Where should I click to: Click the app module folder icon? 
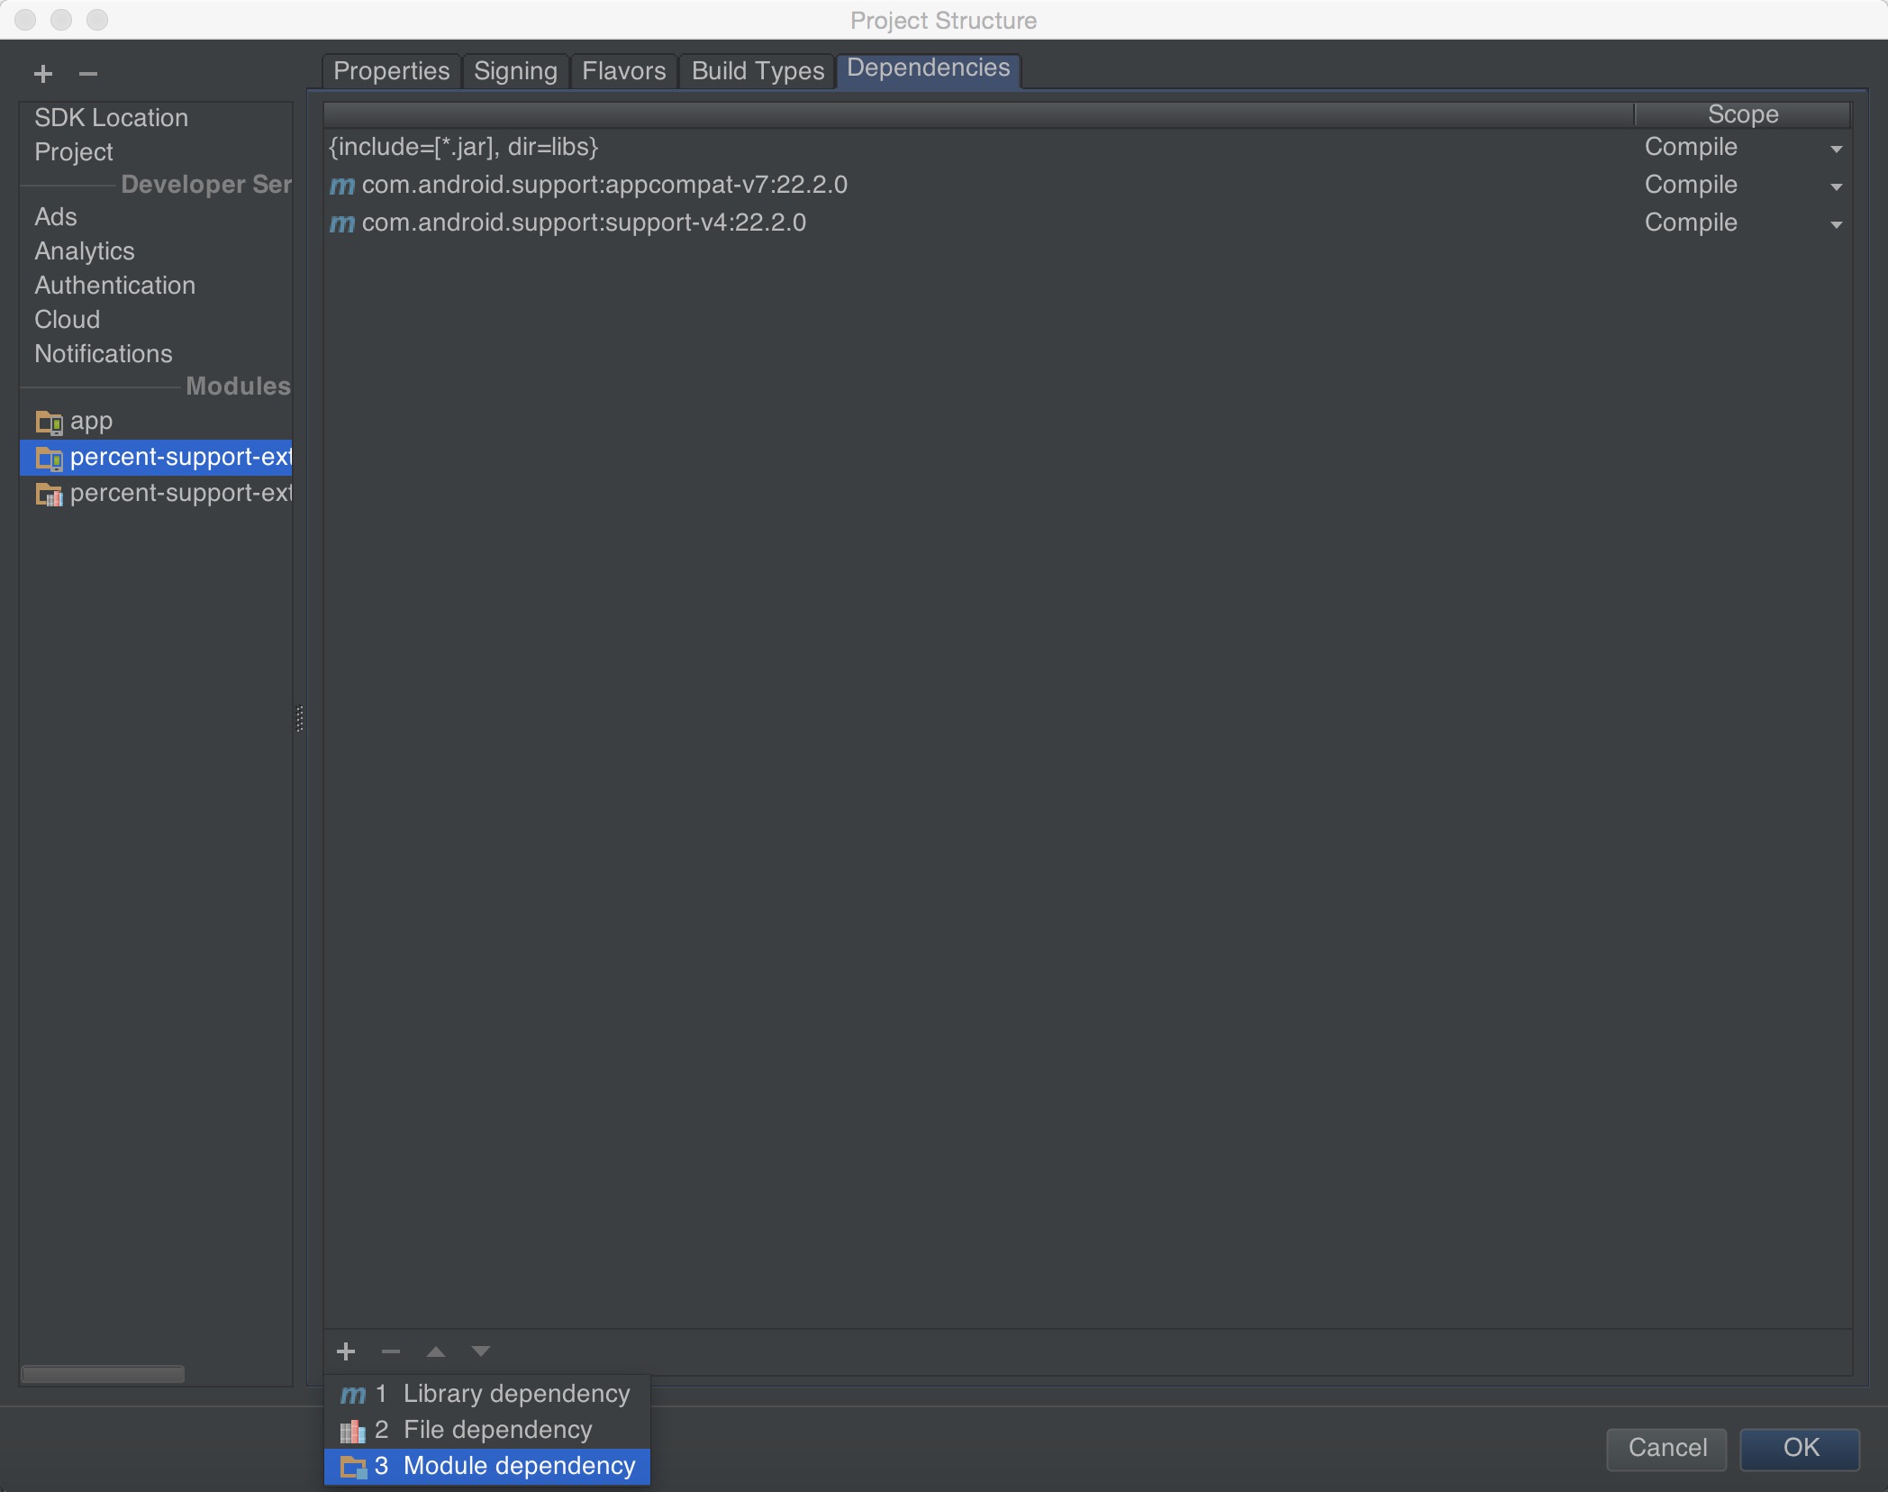50,422
